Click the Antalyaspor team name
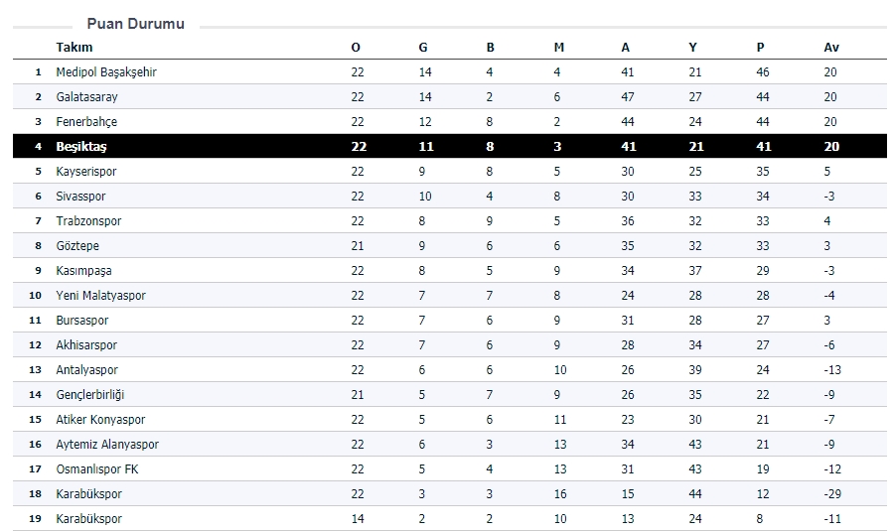Image resolution: width=893 pixels, height=532 pixels. [86, 370]
